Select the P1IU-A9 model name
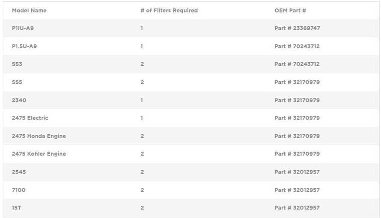Viewport: 381px width, 218px height. pos(23,28)
